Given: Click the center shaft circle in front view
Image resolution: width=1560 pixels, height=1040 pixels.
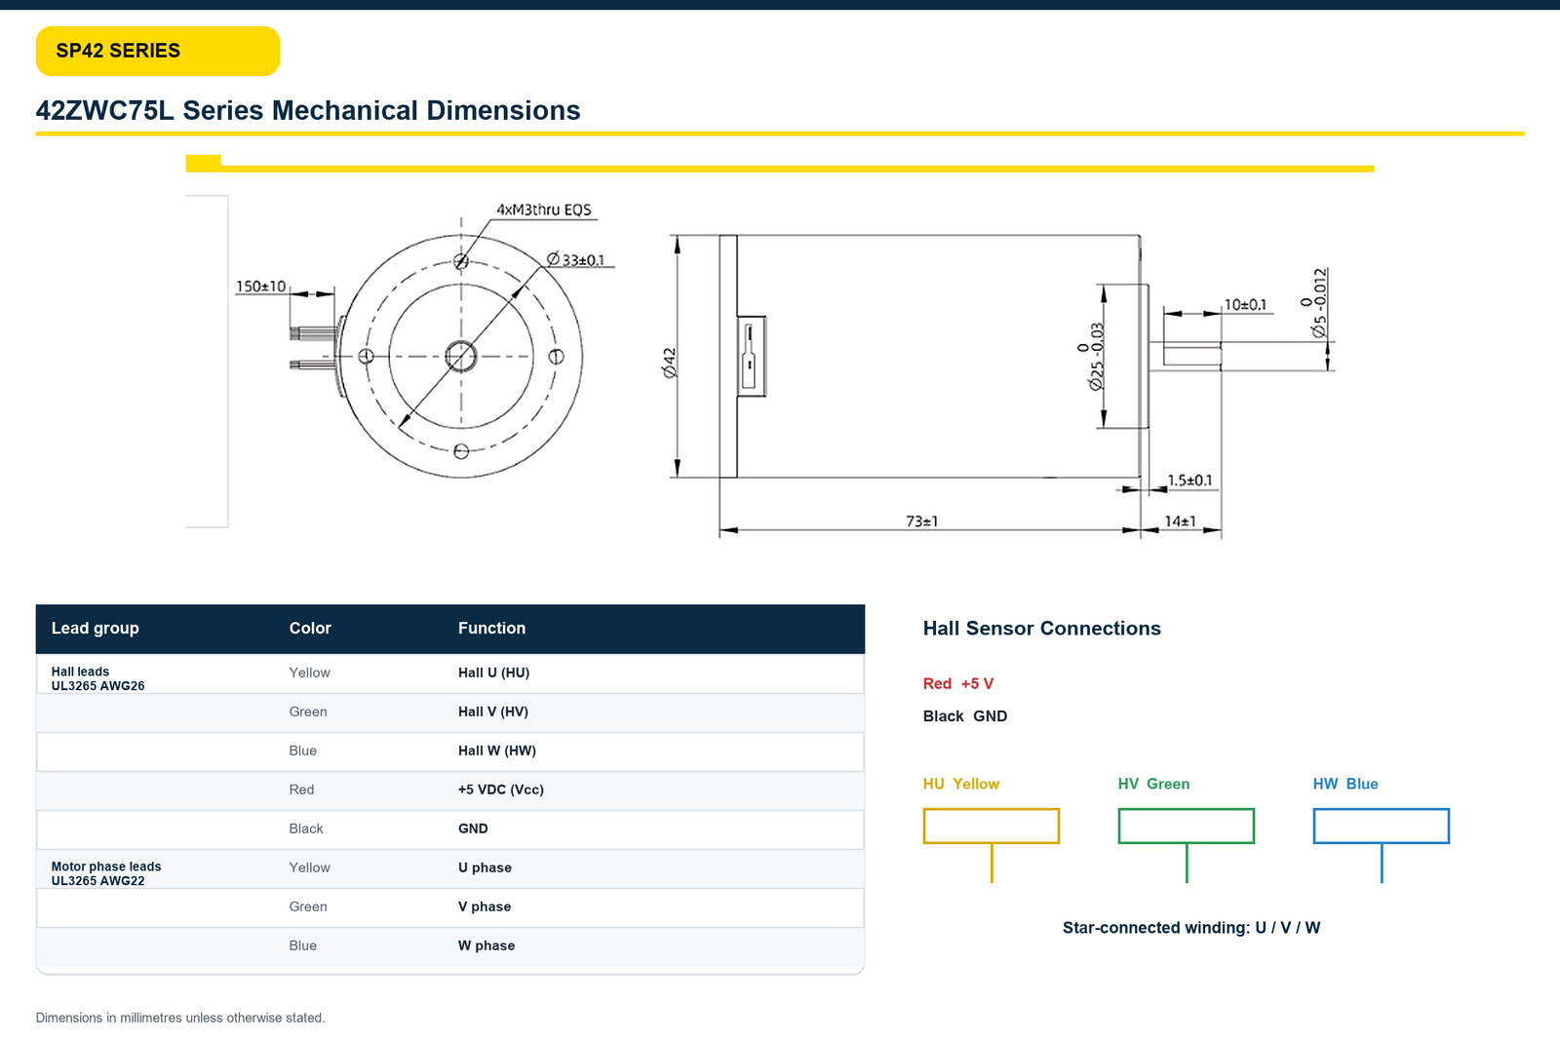Looking at the screenshot, I should click(x=461, y=357).
